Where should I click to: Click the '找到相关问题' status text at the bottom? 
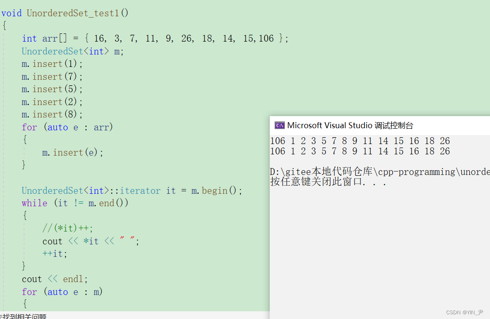point(23,316)
